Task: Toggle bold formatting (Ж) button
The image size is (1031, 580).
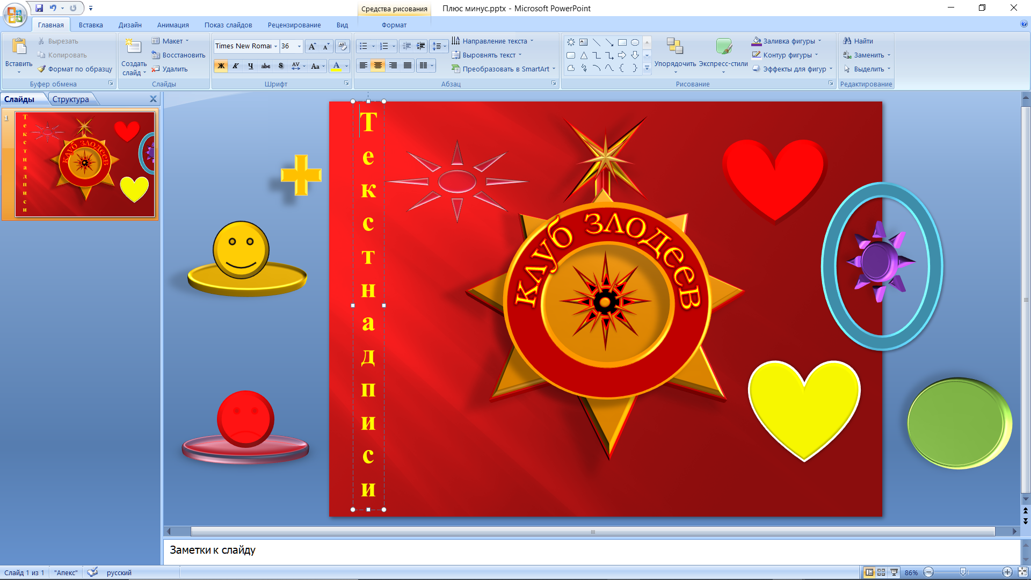Action: tap(221, 66)
